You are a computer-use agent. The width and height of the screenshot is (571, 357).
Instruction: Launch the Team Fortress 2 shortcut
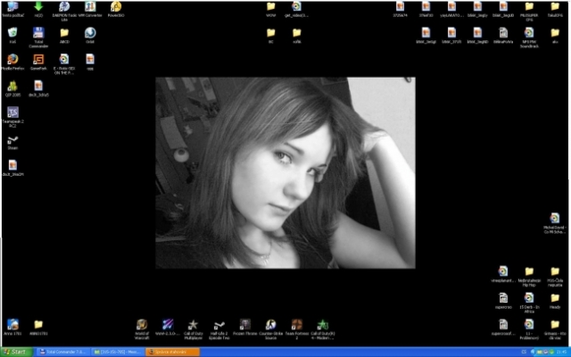click(x=297, y=329)
